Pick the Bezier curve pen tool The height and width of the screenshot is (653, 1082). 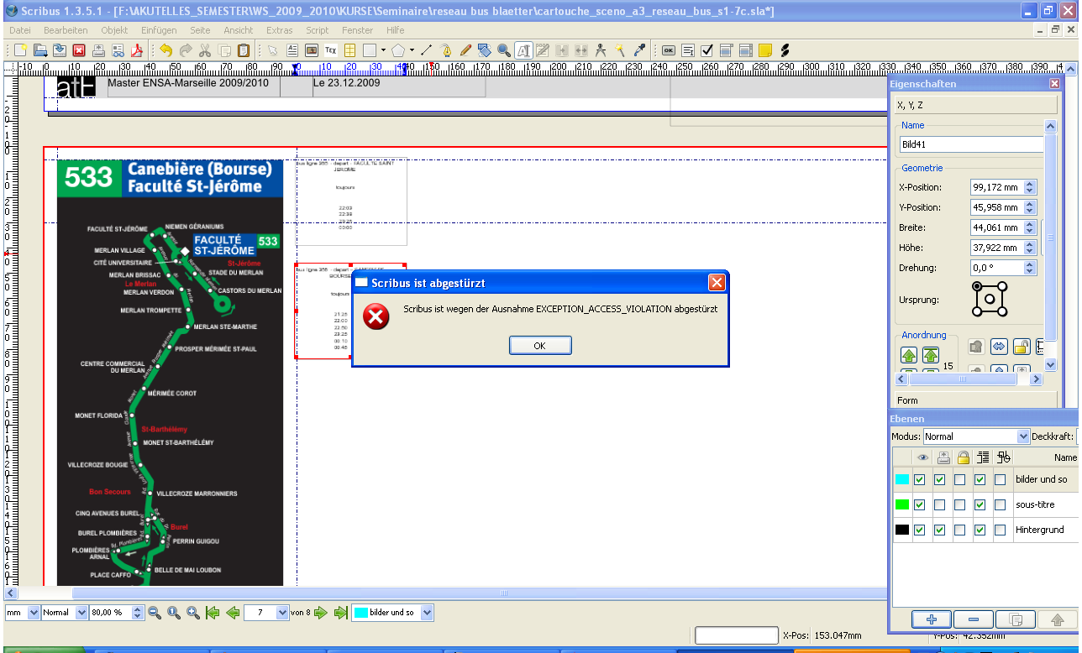[446, 50]
